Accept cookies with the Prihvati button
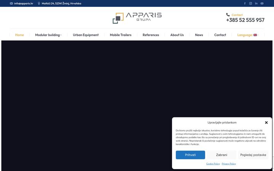 (x=190, y=155)
